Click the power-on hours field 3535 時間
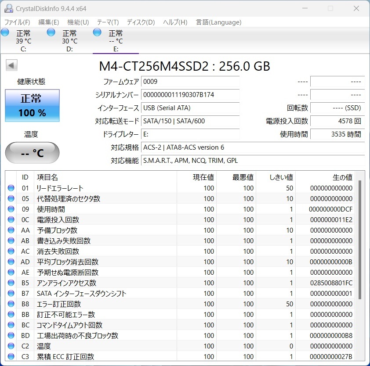 (x=337, y=134)
